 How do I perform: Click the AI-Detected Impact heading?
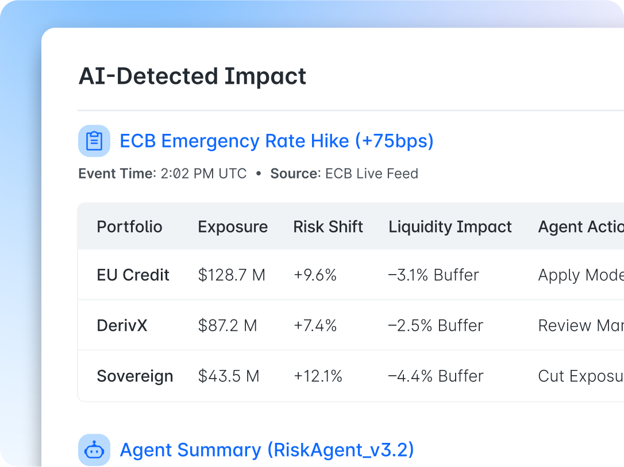click(192, 76)
